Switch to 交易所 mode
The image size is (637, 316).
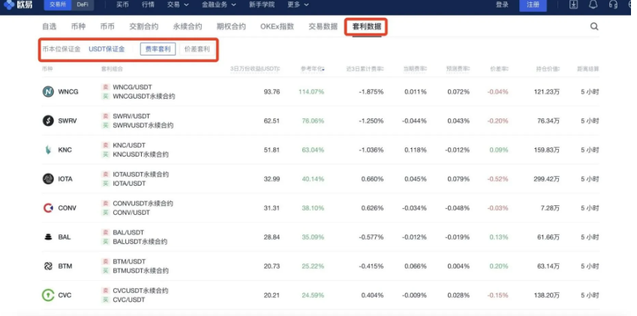[57, 5]
